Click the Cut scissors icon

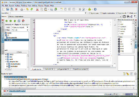coord(37,9)
